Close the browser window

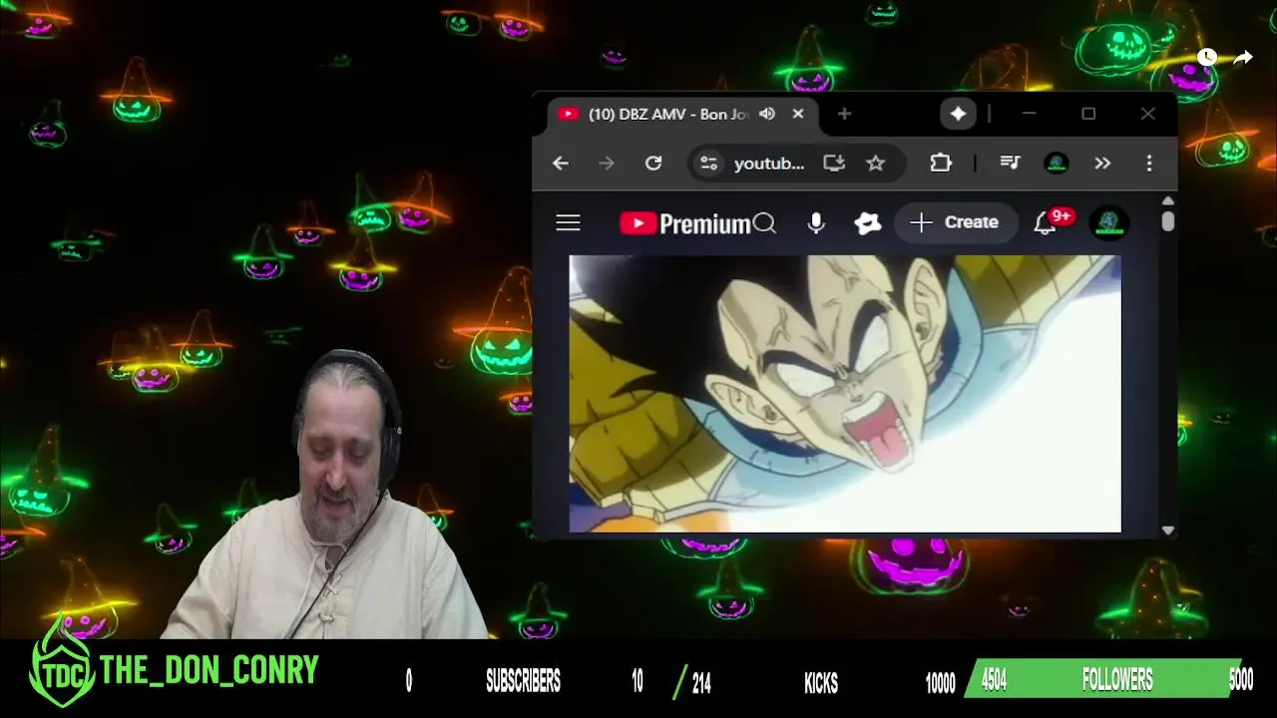(x=1148, y=114)
